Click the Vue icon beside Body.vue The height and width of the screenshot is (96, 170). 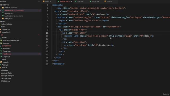pos(1,49)
